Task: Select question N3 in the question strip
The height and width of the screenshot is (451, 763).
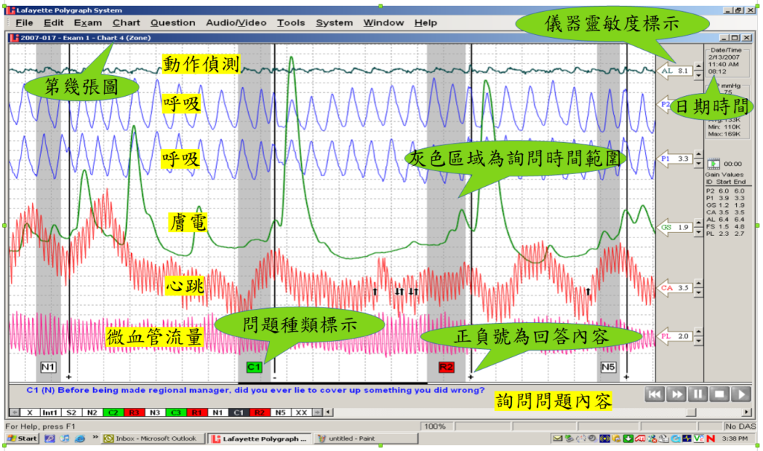Action: pyautogui.click(x=155, y=412)
